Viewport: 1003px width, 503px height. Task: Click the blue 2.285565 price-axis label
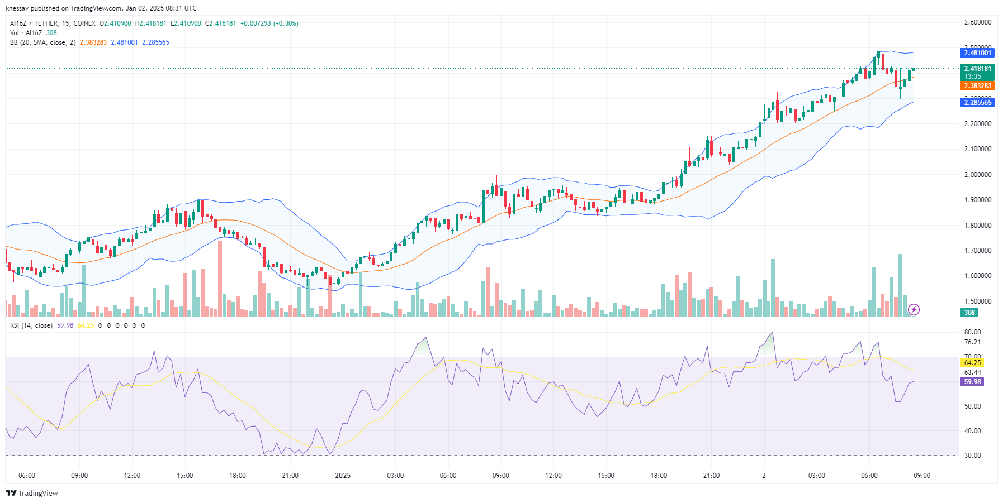coord(977,103)
